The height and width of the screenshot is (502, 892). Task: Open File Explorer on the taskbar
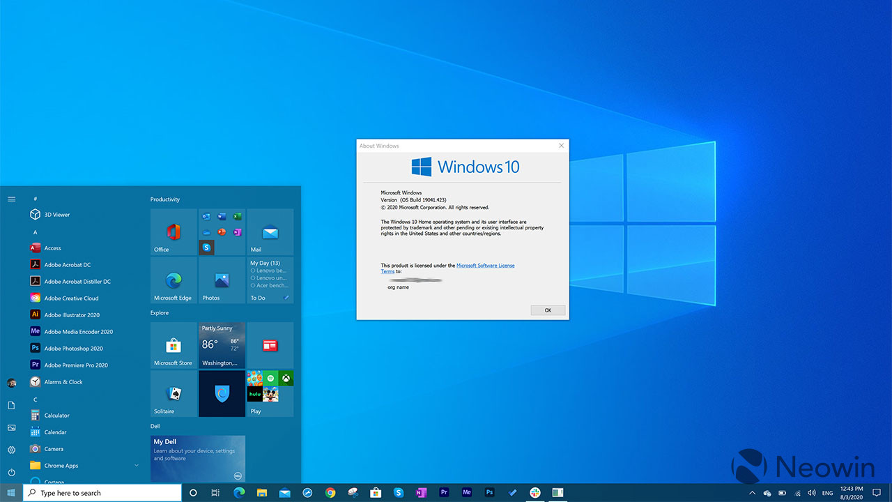tap(262, 493)
